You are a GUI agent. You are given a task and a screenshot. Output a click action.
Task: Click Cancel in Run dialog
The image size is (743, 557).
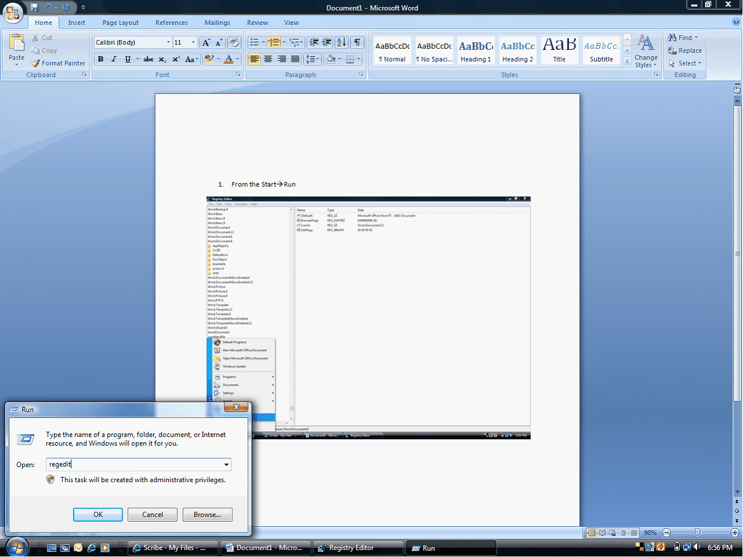tap(153, 515)
